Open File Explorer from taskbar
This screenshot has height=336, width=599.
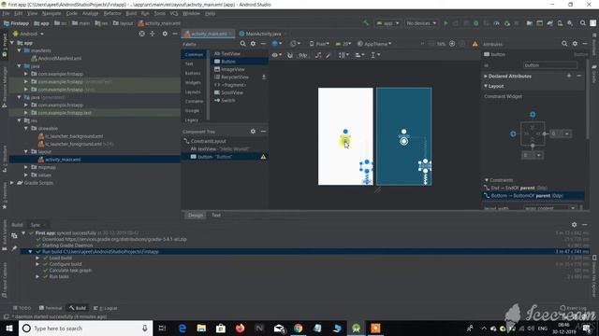click(201, 328)
